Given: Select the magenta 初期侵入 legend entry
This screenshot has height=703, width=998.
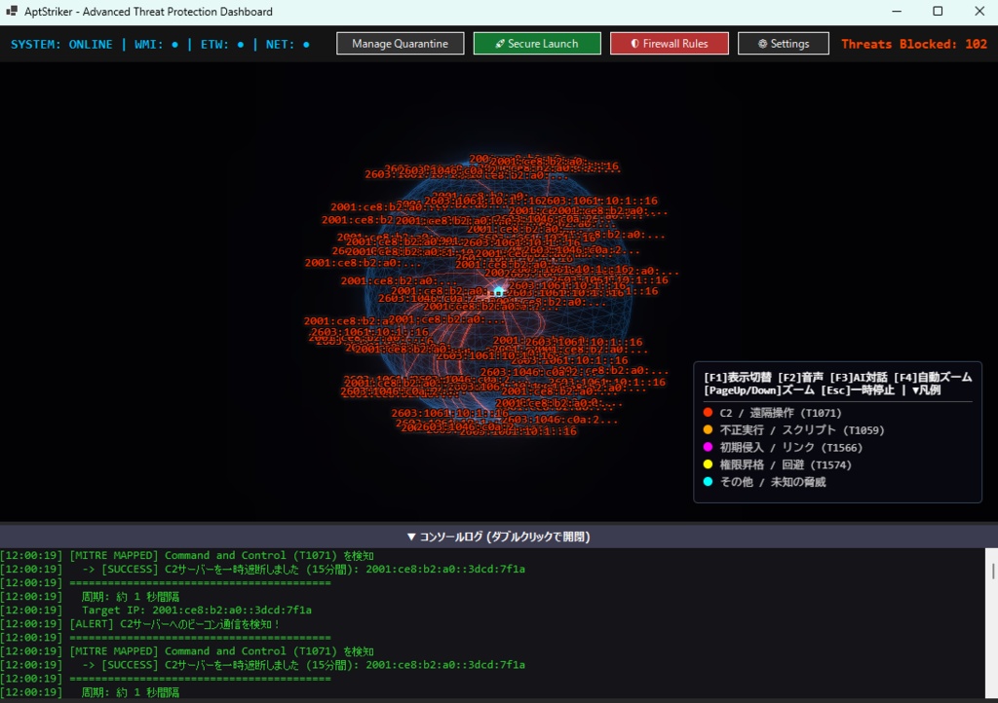Looking at the screenshot, I should [x=783, y=447].
